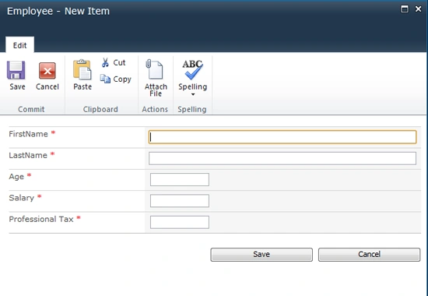Click the dialog title 'Employee - New Item'
The height and width of the screenshot is (296, 428).
point(58,11)
